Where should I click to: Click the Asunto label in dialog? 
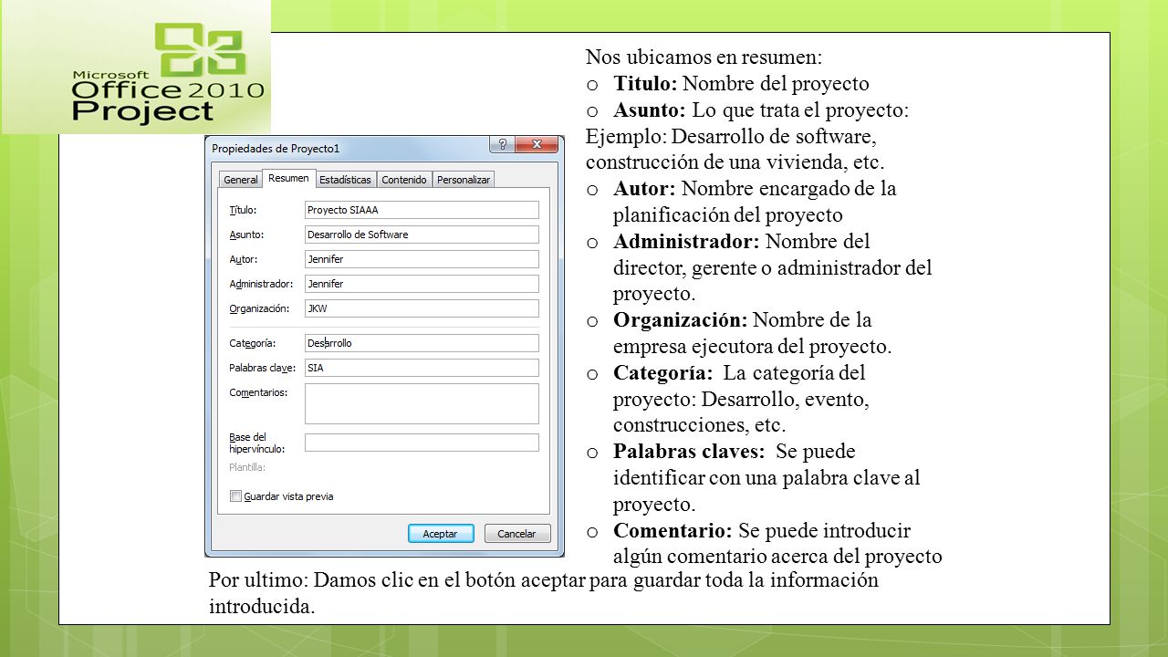246,235
